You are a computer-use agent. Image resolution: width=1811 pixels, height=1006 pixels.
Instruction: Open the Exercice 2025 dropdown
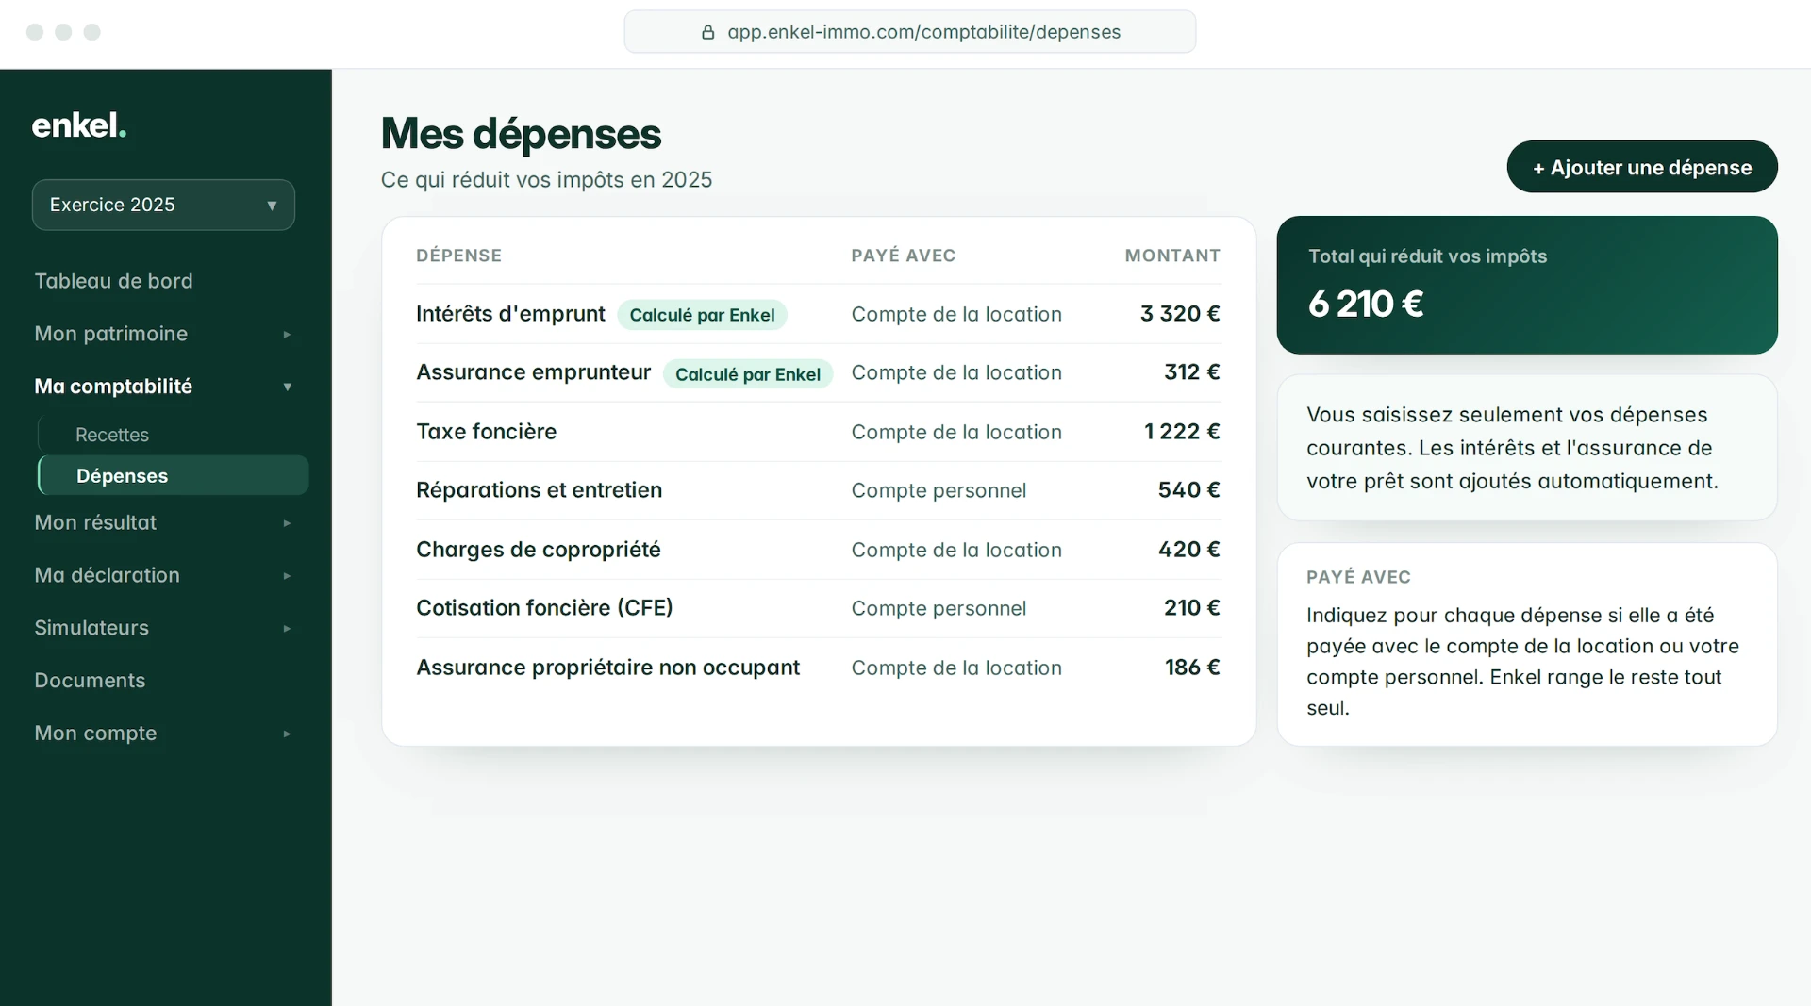pos(163,205)
